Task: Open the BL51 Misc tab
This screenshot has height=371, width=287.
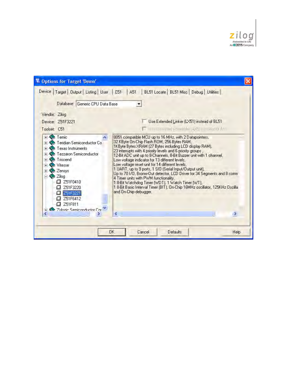Action: tap(179, 92)
